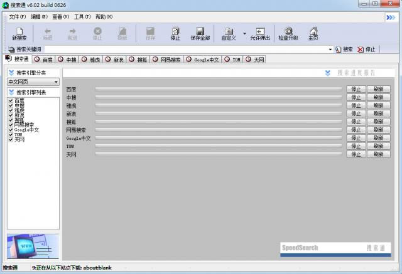Uncheck the 雅虎 engine checkbox
Image resolution: width=402 pixels, height=274 pixels.
(x=11, y=110)
